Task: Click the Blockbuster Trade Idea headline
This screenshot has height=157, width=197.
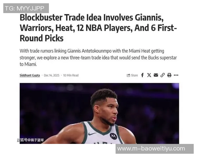Action: click(98, 28)
